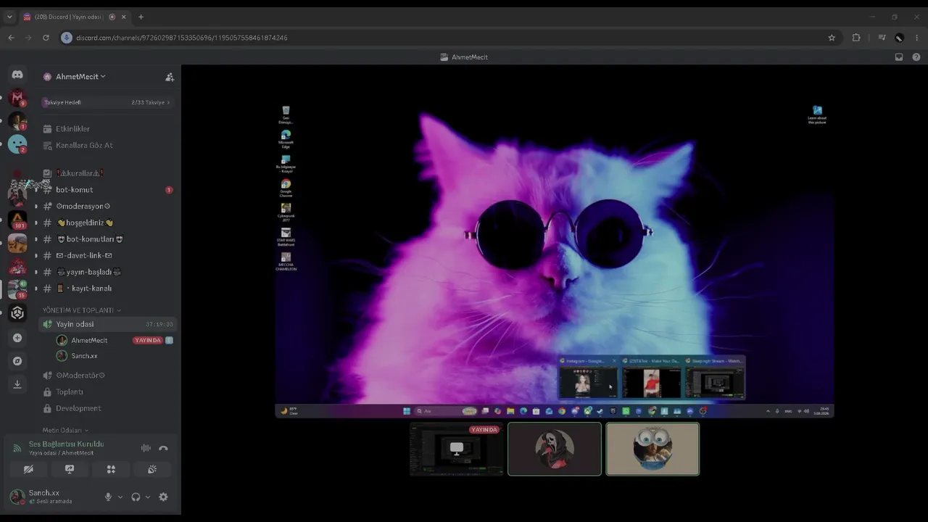Open the invite people icon
The height and width of the screenshot is (522, 928).
[x=170, y=77]
